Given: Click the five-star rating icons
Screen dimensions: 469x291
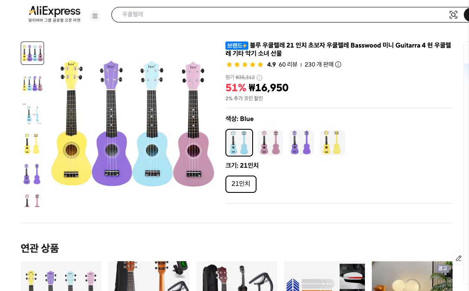Looking at the screenshot, I should pos(245,64).
